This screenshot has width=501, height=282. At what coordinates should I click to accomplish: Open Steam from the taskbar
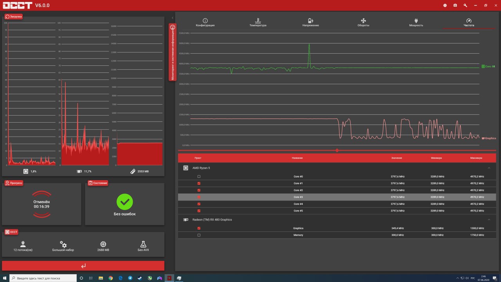click(140, 278)
